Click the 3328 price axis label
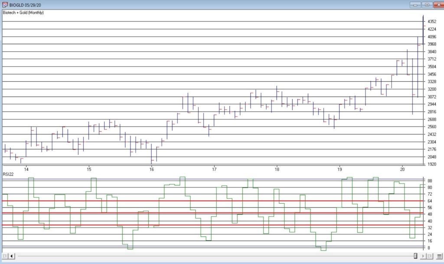444x264 pixels. click(x=432, y=82)
